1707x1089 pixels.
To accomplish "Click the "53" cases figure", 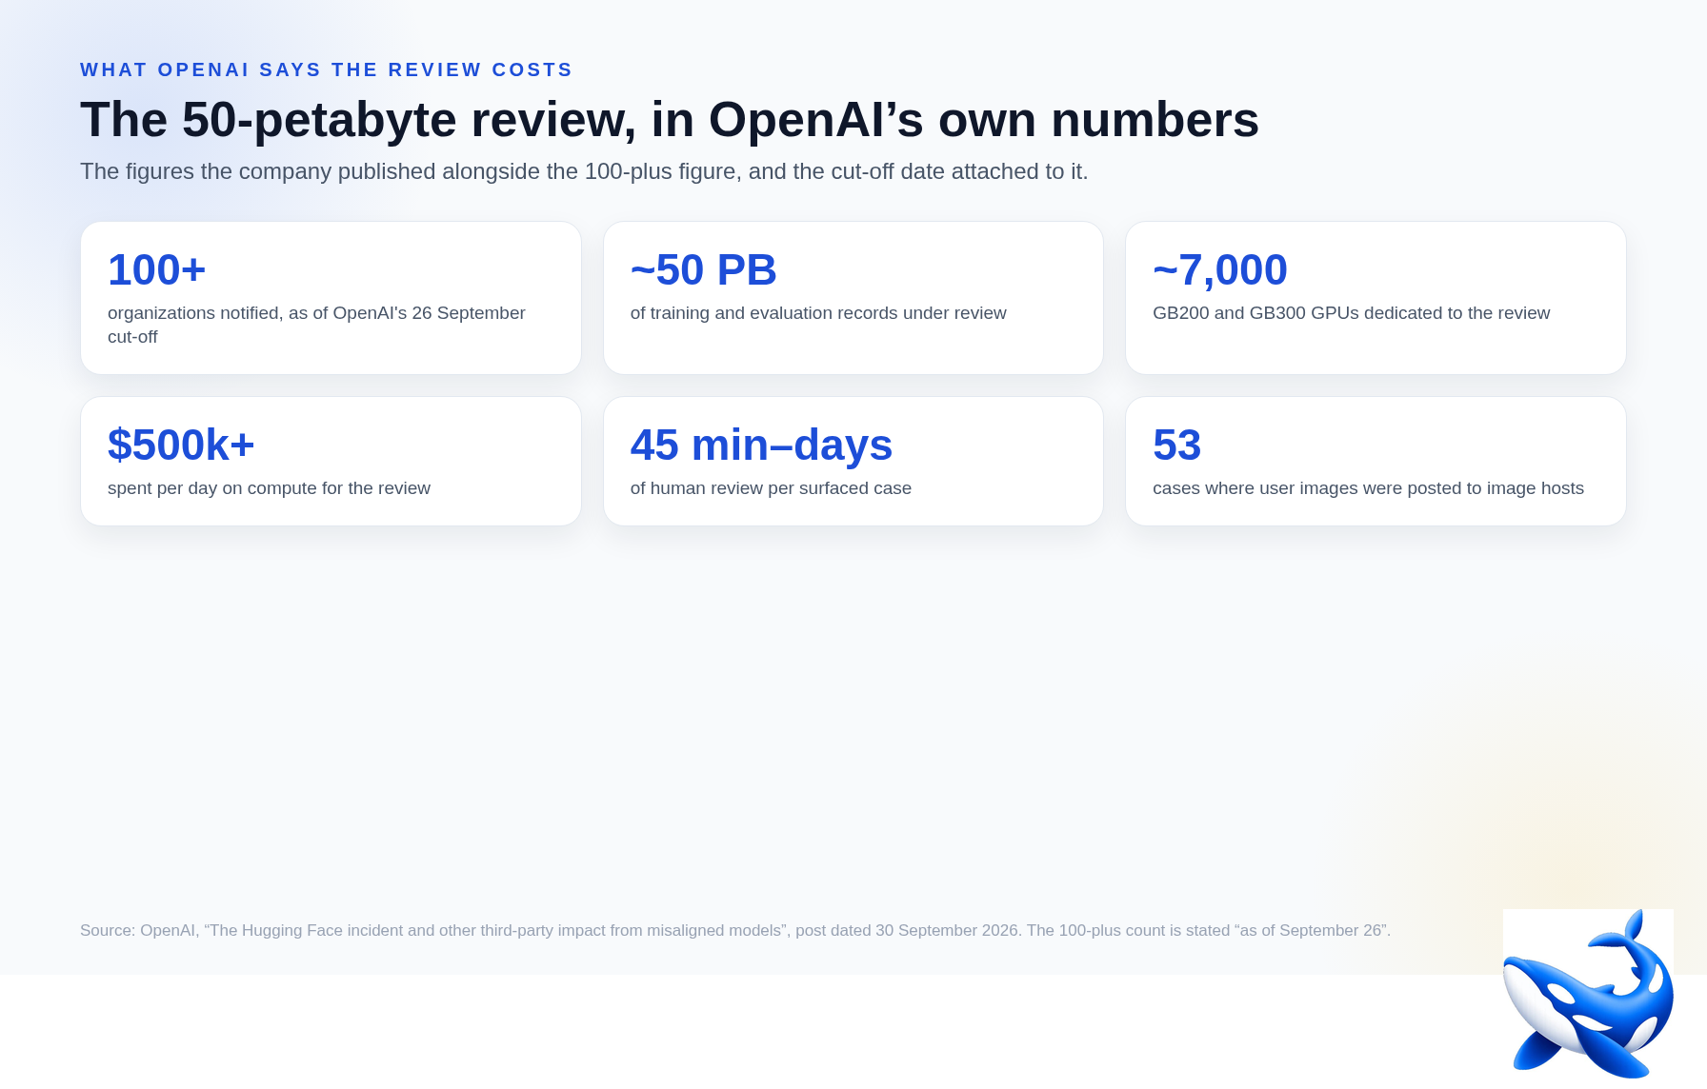I will tap(1176, 445).
